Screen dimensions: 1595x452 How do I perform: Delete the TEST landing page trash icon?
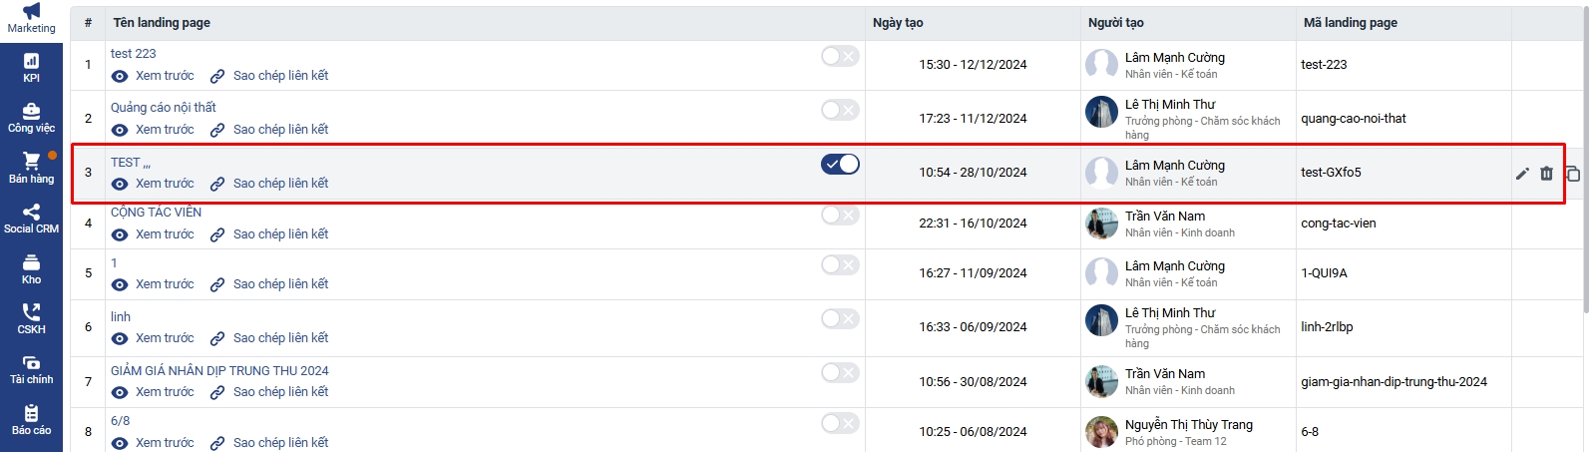point(1546,174)
